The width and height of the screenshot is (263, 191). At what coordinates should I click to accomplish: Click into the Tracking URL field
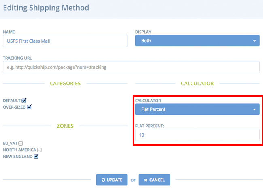coord(131,67)
